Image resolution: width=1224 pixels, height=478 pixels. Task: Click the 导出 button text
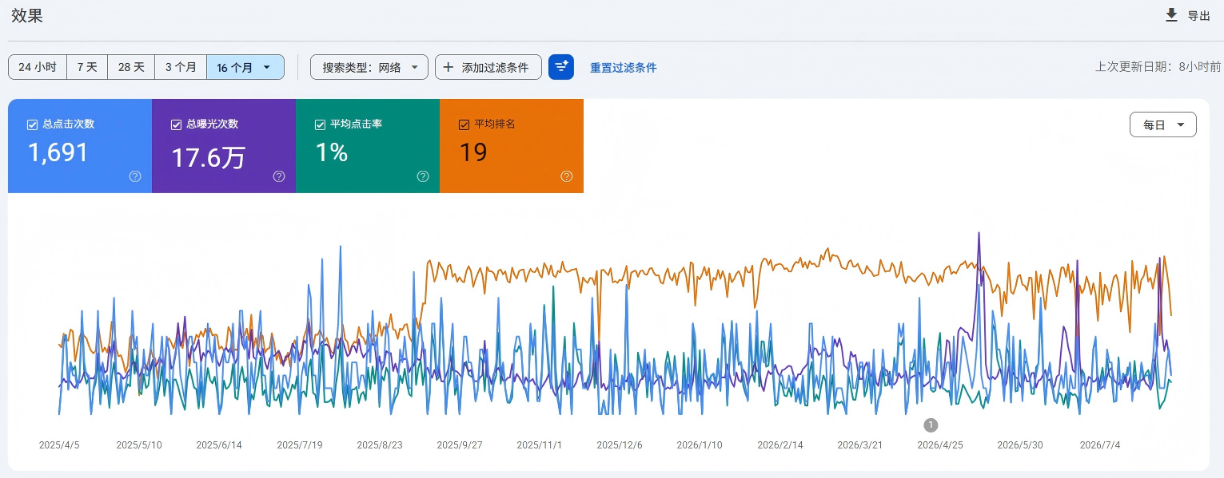click(1198, 16)
